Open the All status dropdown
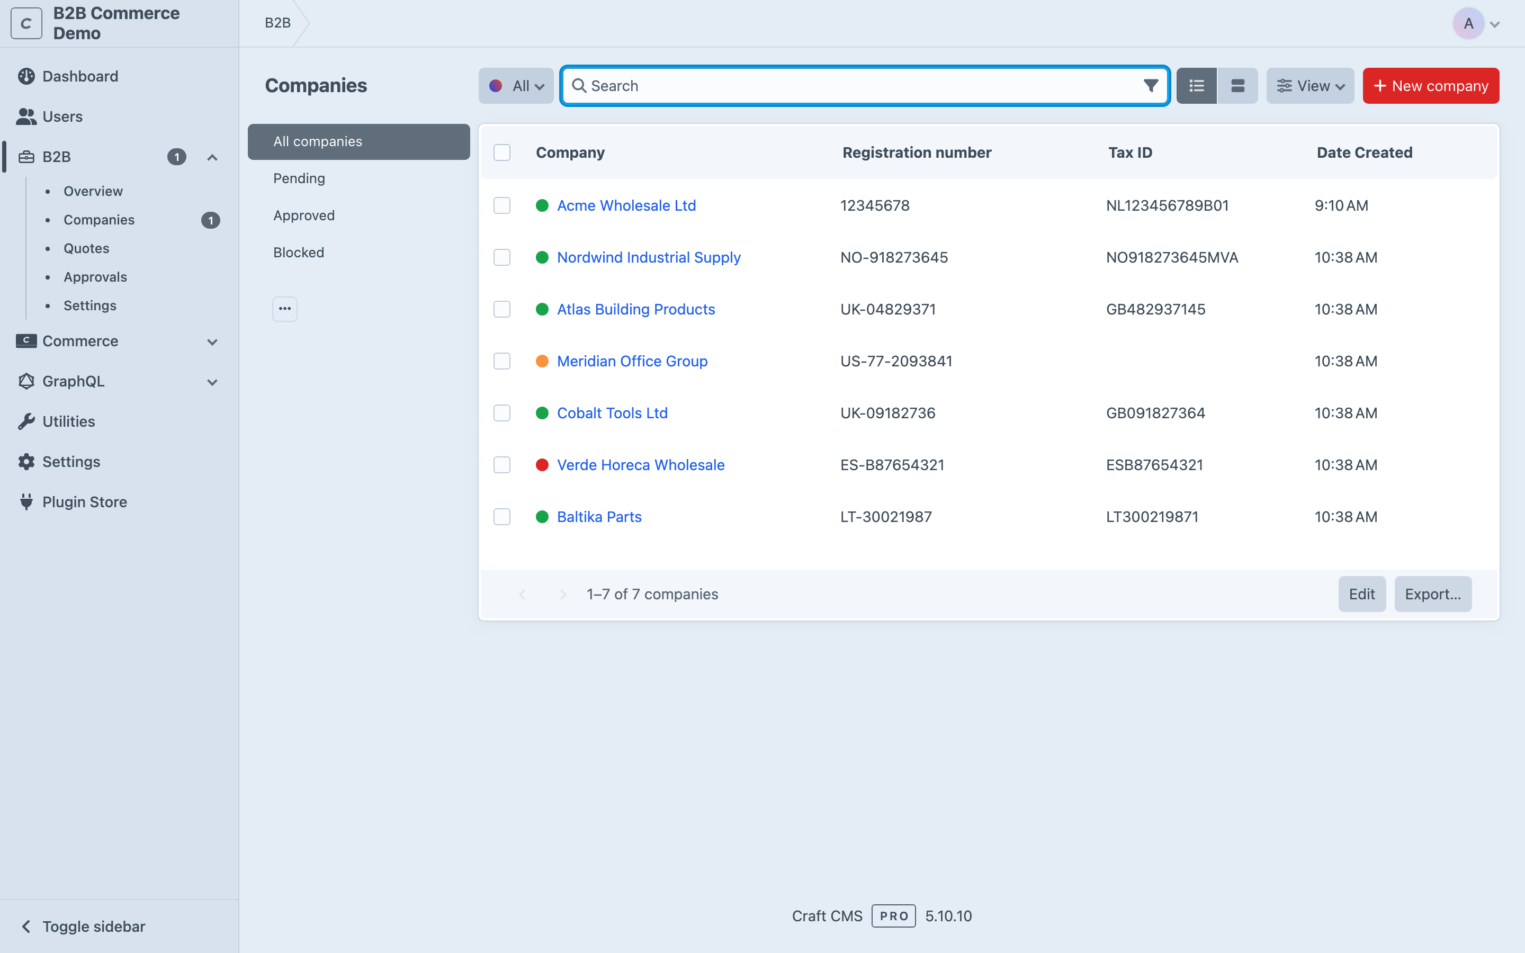Image resolution: width=1525 pixels, height=953 pixels. point(516,86)
